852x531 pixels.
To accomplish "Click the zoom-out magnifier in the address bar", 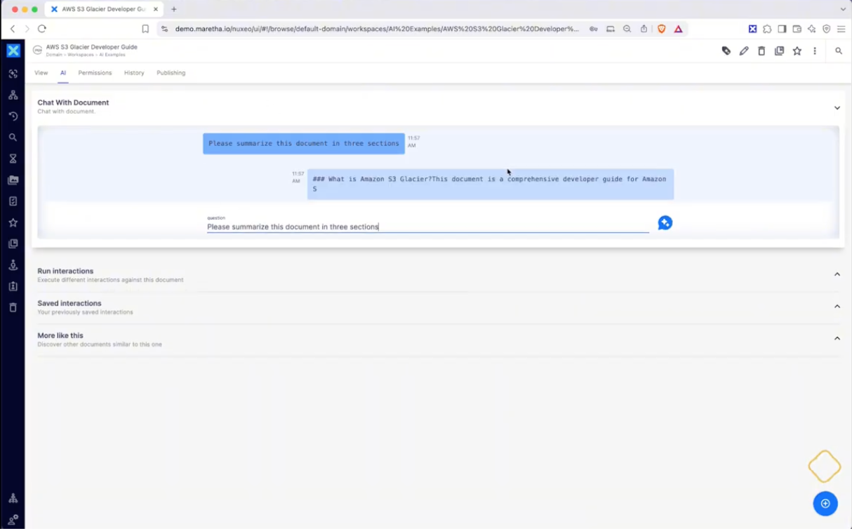I will [627, 29].
